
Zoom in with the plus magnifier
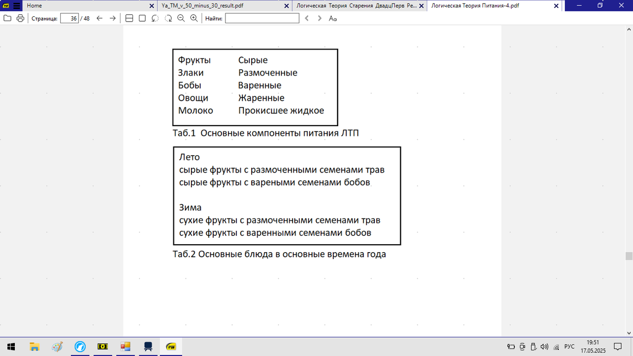point(194,18)
